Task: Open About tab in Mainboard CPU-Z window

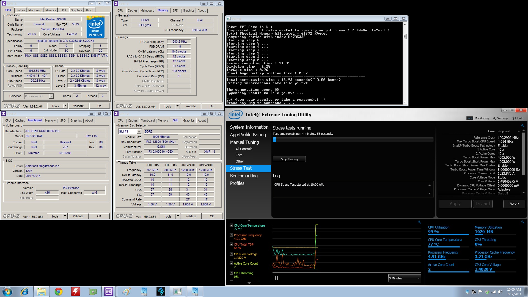Action: point(89,120)
